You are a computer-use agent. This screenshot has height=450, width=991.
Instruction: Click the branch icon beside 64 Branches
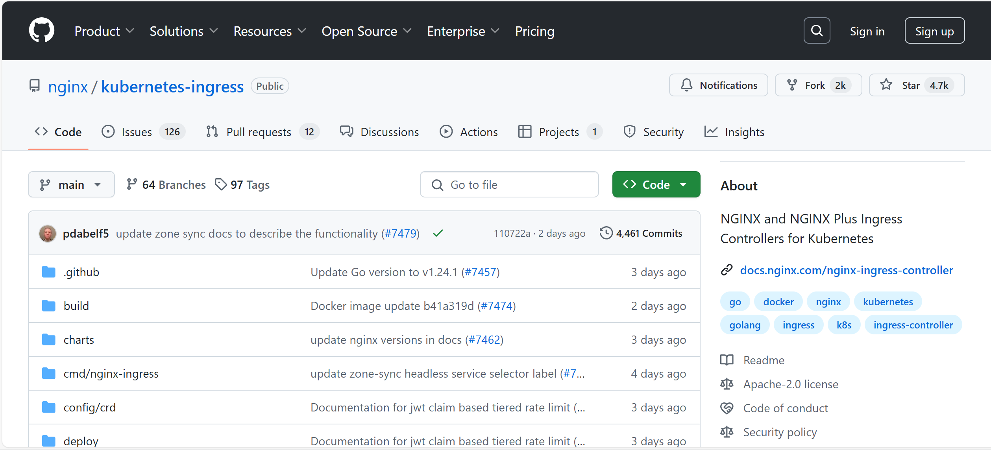[132, 184]
